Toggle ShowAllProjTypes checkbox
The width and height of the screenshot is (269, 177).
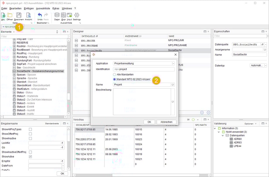pos(30,129)
